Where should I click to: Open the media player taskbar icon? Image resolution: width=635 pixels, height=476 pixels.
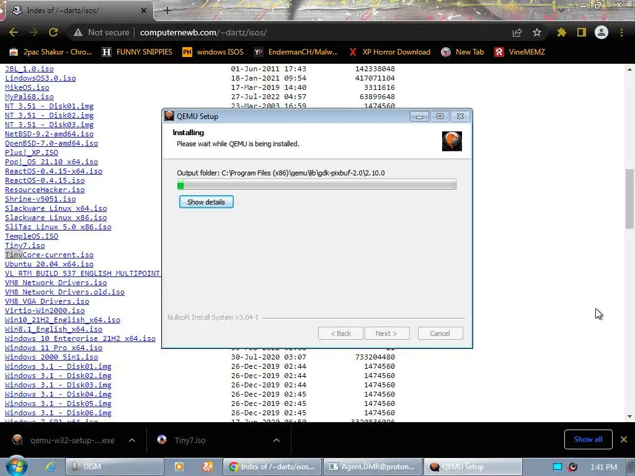[x=179, y=467]
